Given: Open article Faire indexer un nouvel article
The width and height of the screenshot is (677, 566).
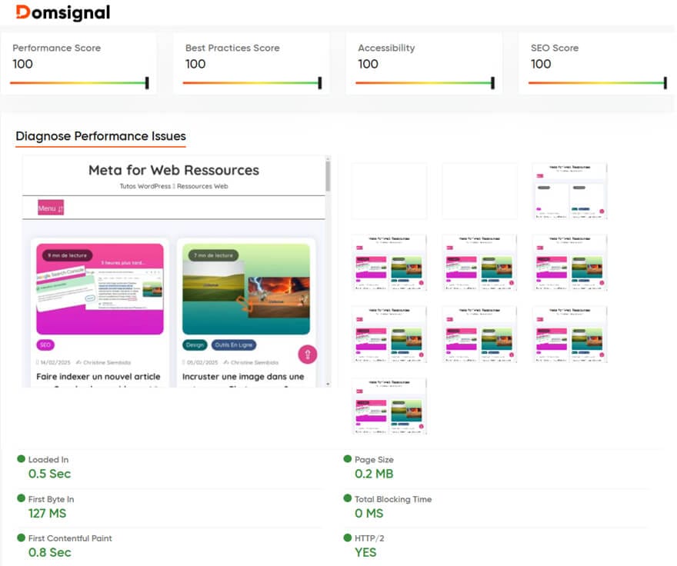Looking at the screenshot, I should click(x=98, y=377).
